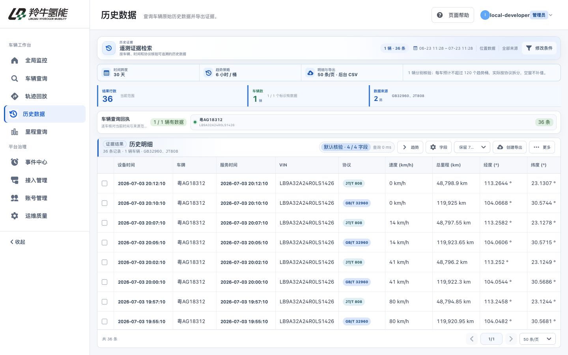Click the history icon beside 趋势策略
Viewport: 568px width, 355px height.
coord(208,73)
